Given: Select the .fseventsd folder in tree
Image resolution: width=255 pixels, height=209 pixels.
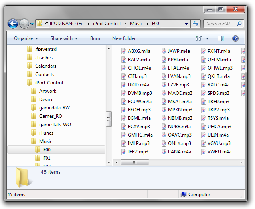Looking at the screenshot, I should 42,49.
